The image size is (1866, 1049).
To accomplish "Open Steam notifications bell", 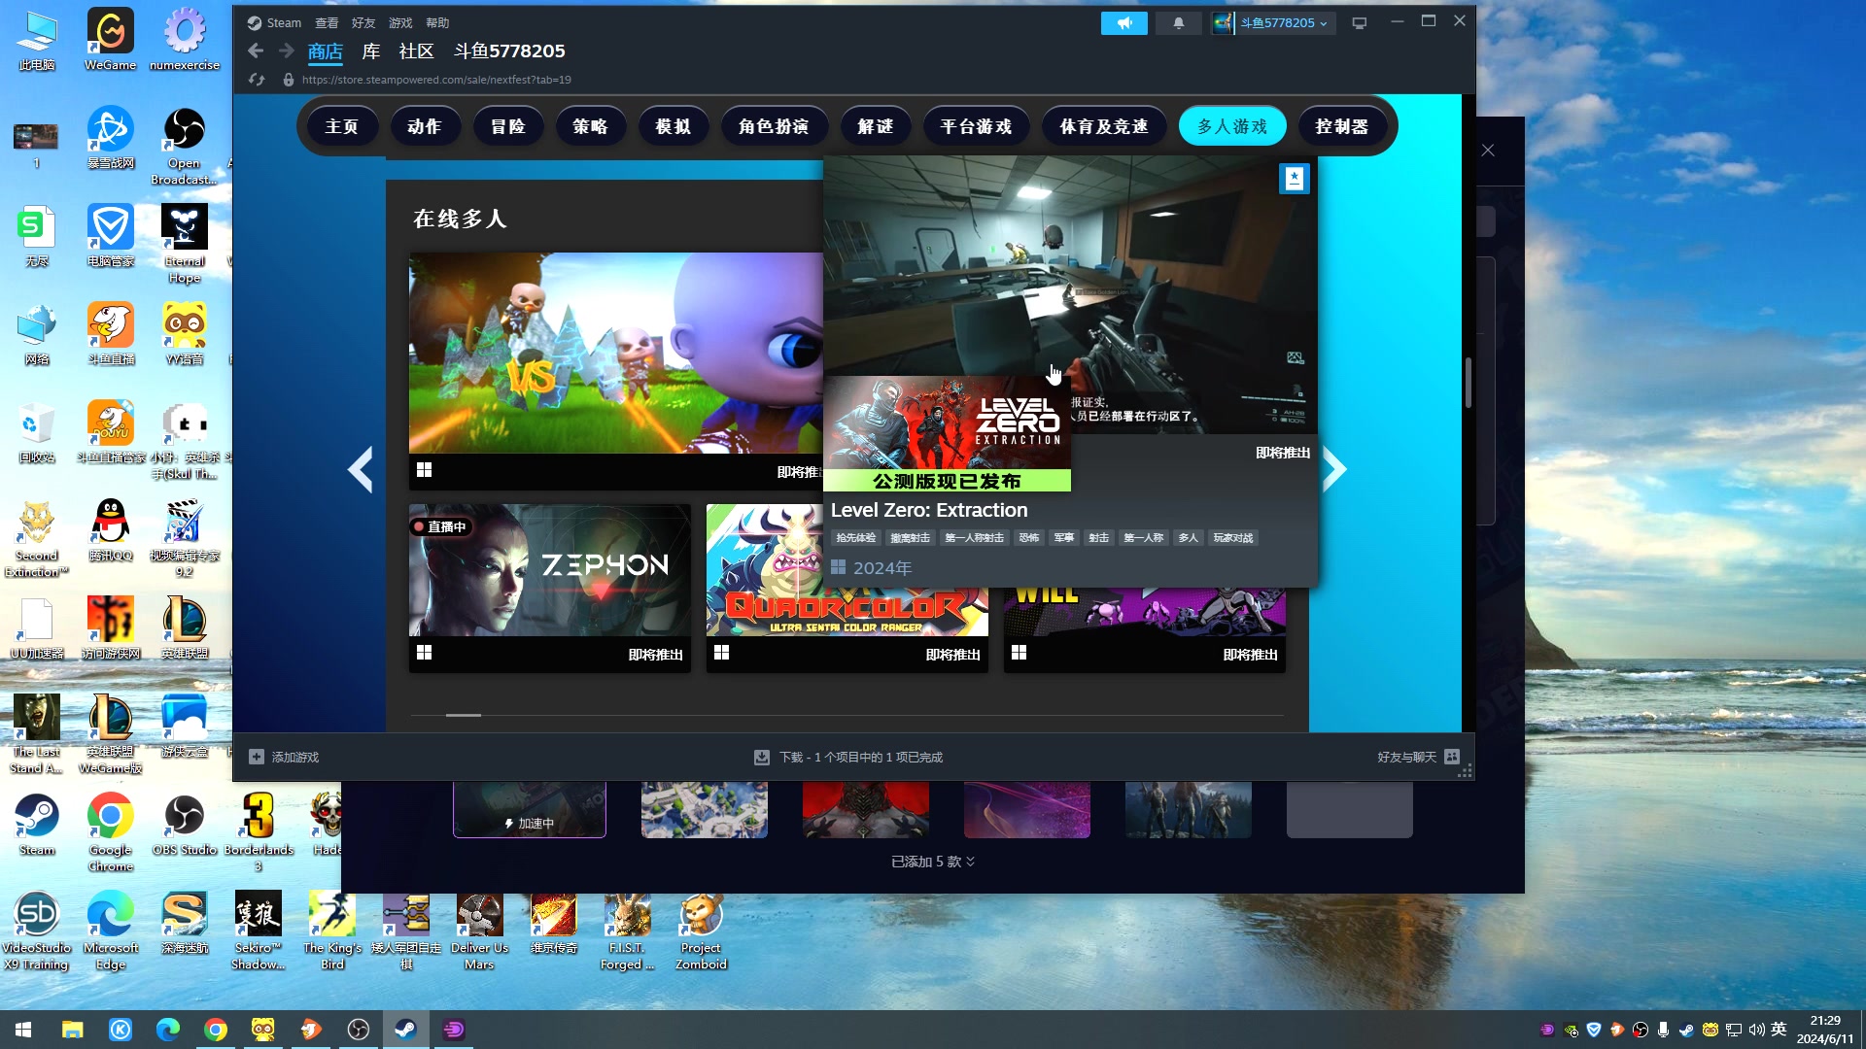I will (1179, 23).
